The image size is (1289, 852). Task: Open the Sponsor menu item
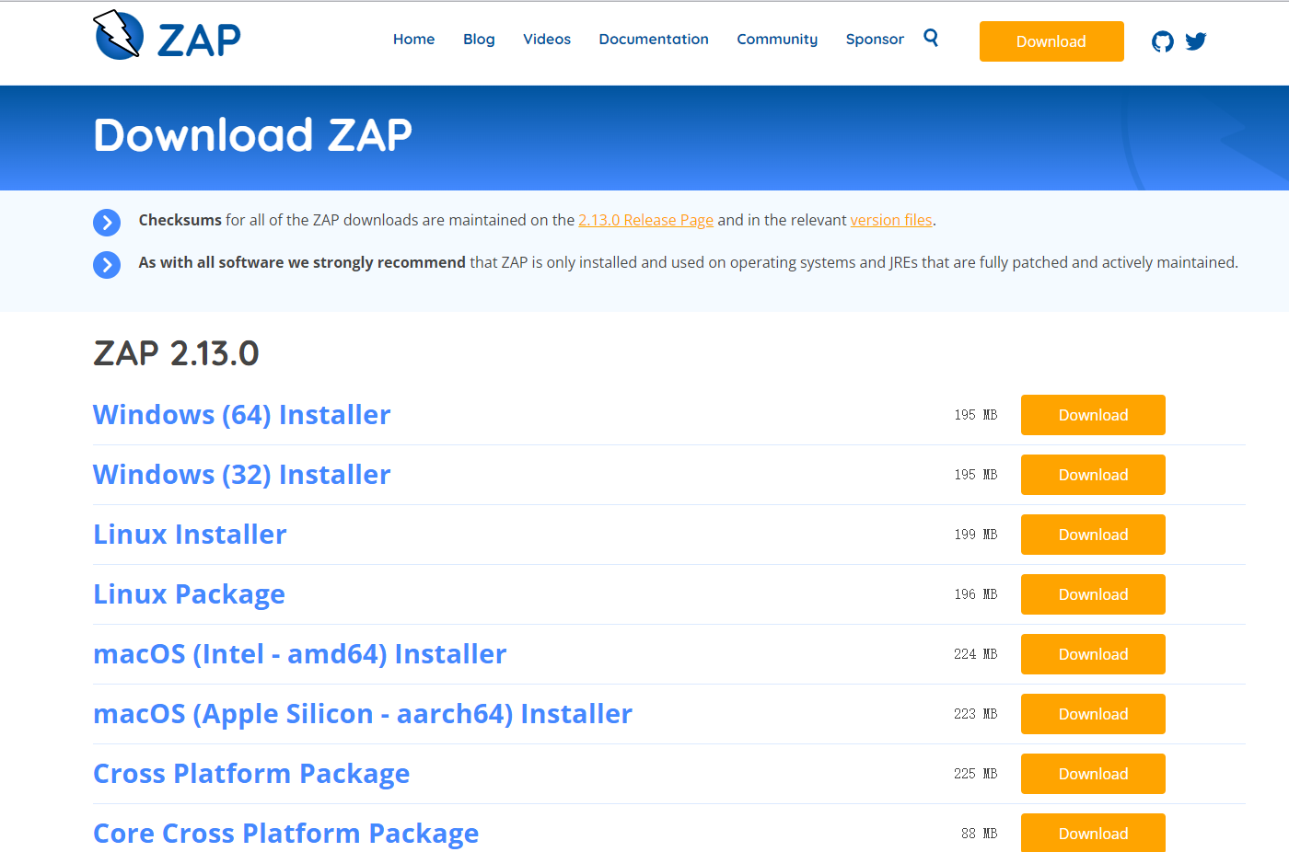click(875, 40)
